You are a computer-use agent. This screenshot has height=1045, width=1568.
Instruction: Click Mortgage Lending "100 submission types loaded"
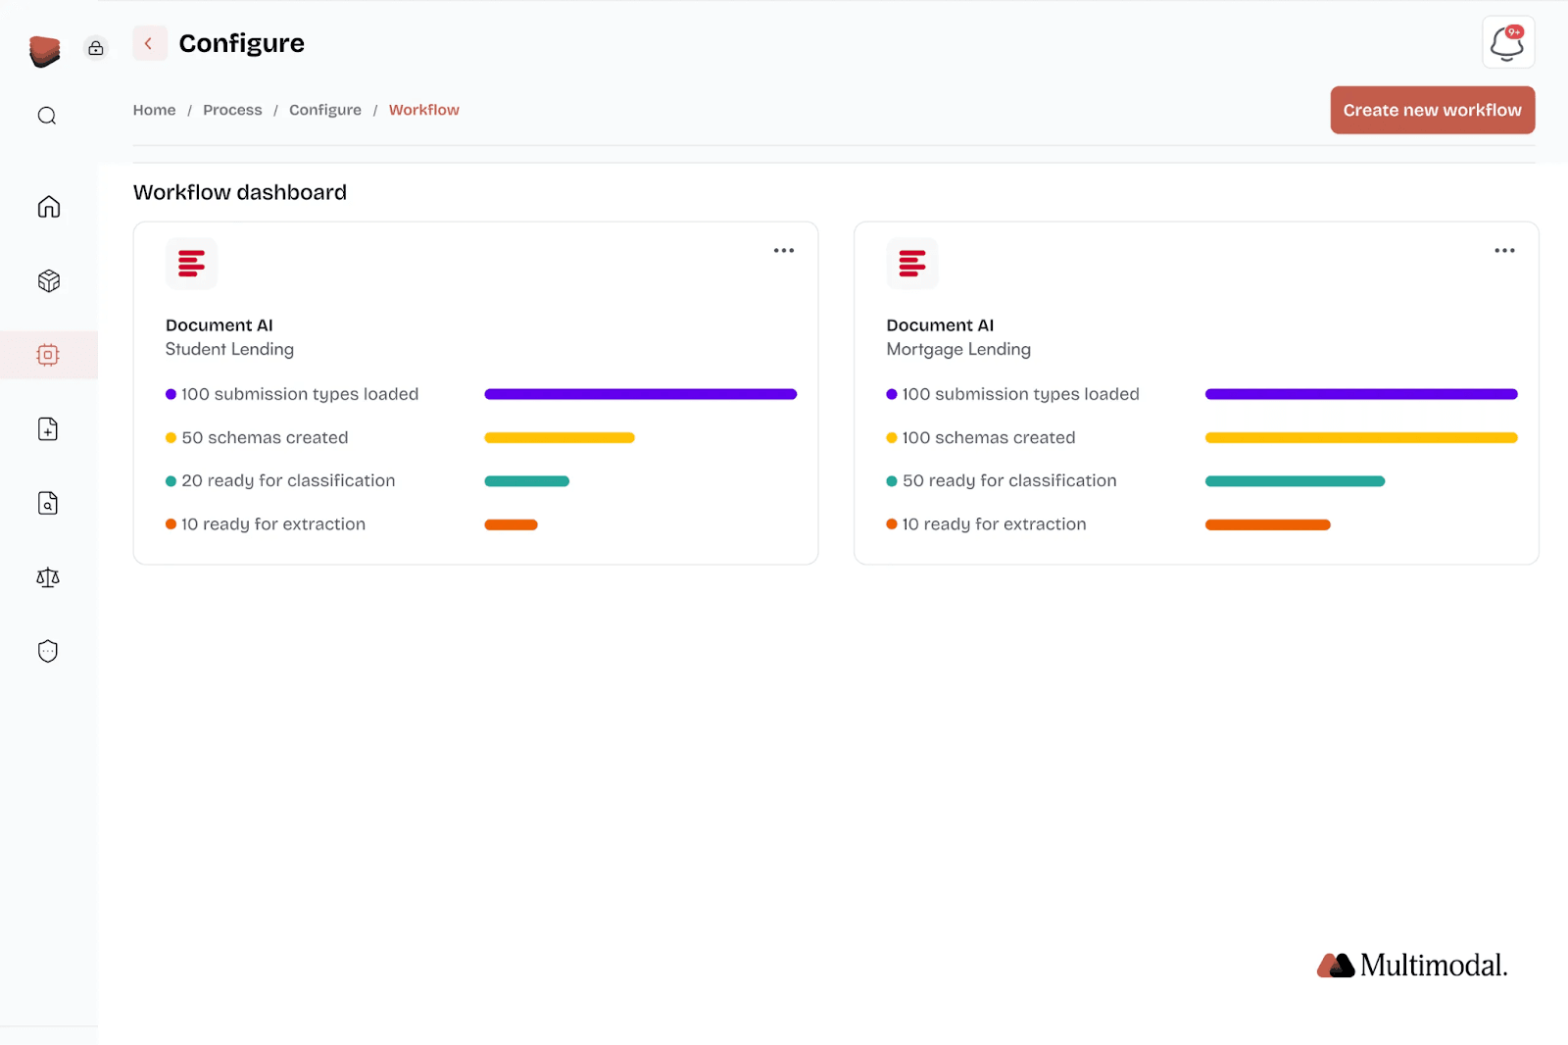point(1020,394)
